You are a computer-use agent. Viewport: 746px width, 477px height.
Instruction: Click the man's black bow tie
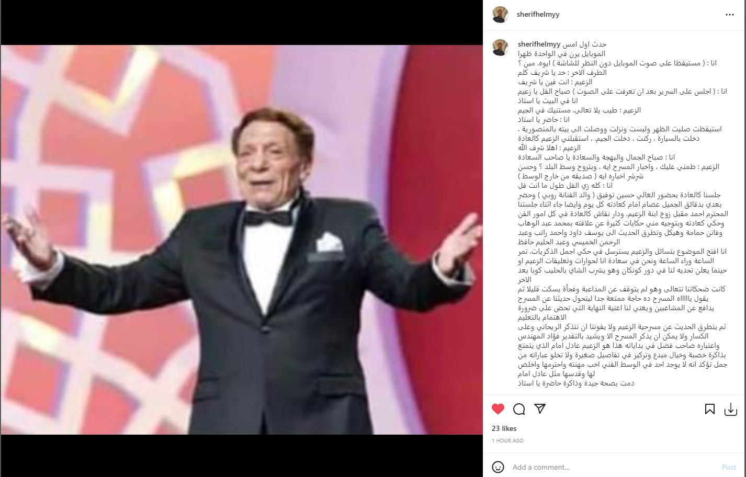(268, 218)
